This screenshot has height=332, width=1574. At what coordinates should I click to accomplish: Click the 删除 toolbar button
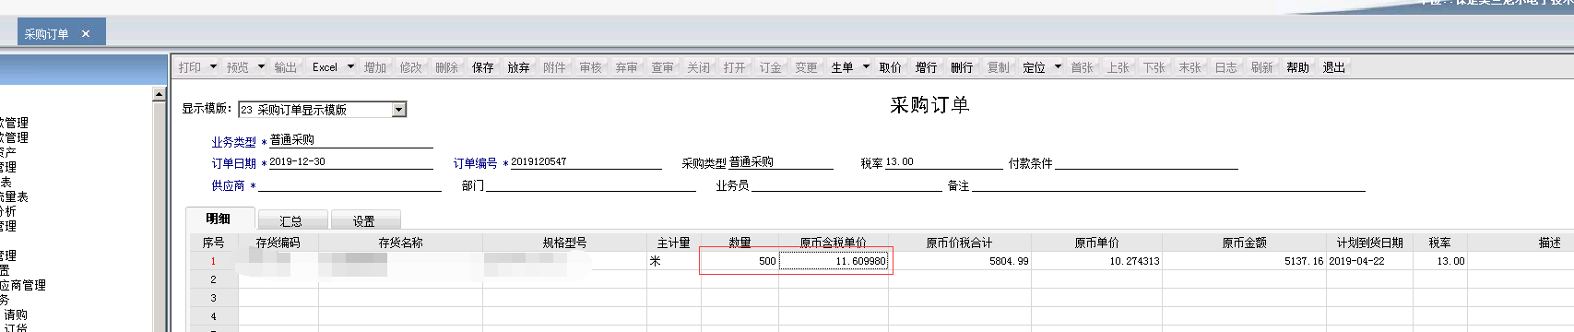tap(447, 67)
